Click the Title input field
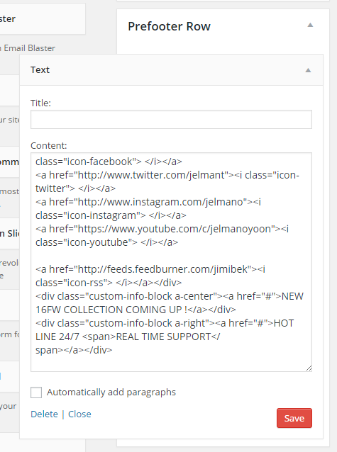Screen dimensions: 337x452 click(171, 119)
